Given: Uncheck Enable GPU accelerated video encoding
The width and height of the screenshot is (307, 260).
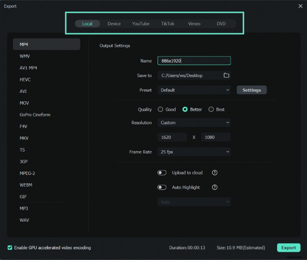Looking at the screenshot, I should point(9,248).
